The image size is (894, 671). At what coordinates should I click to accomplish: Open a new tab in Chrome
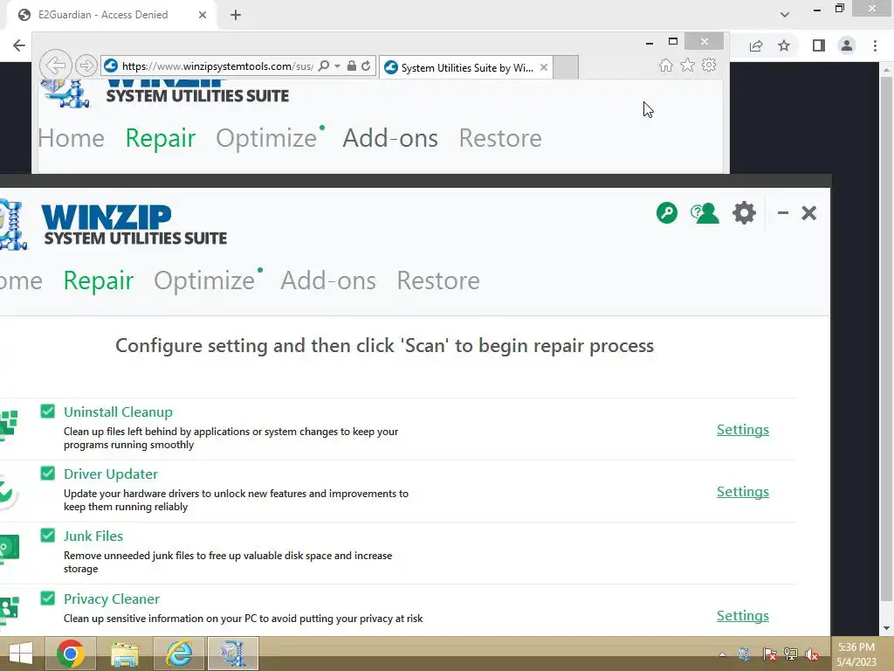(x=236, y=15)
